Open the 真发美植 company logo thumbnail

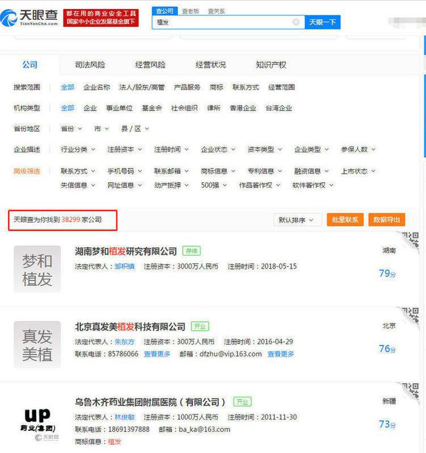[x=37, y=345]
